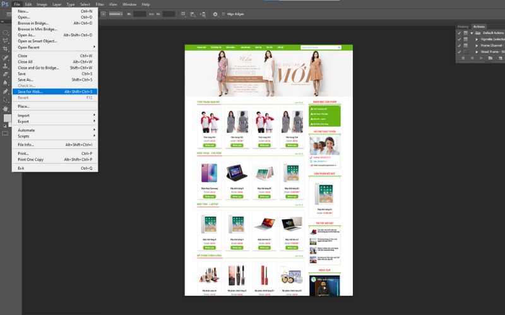This screenshot has height=315, width=505.
Task: Collapse the Default Actions set
Action: coord(472,33)
